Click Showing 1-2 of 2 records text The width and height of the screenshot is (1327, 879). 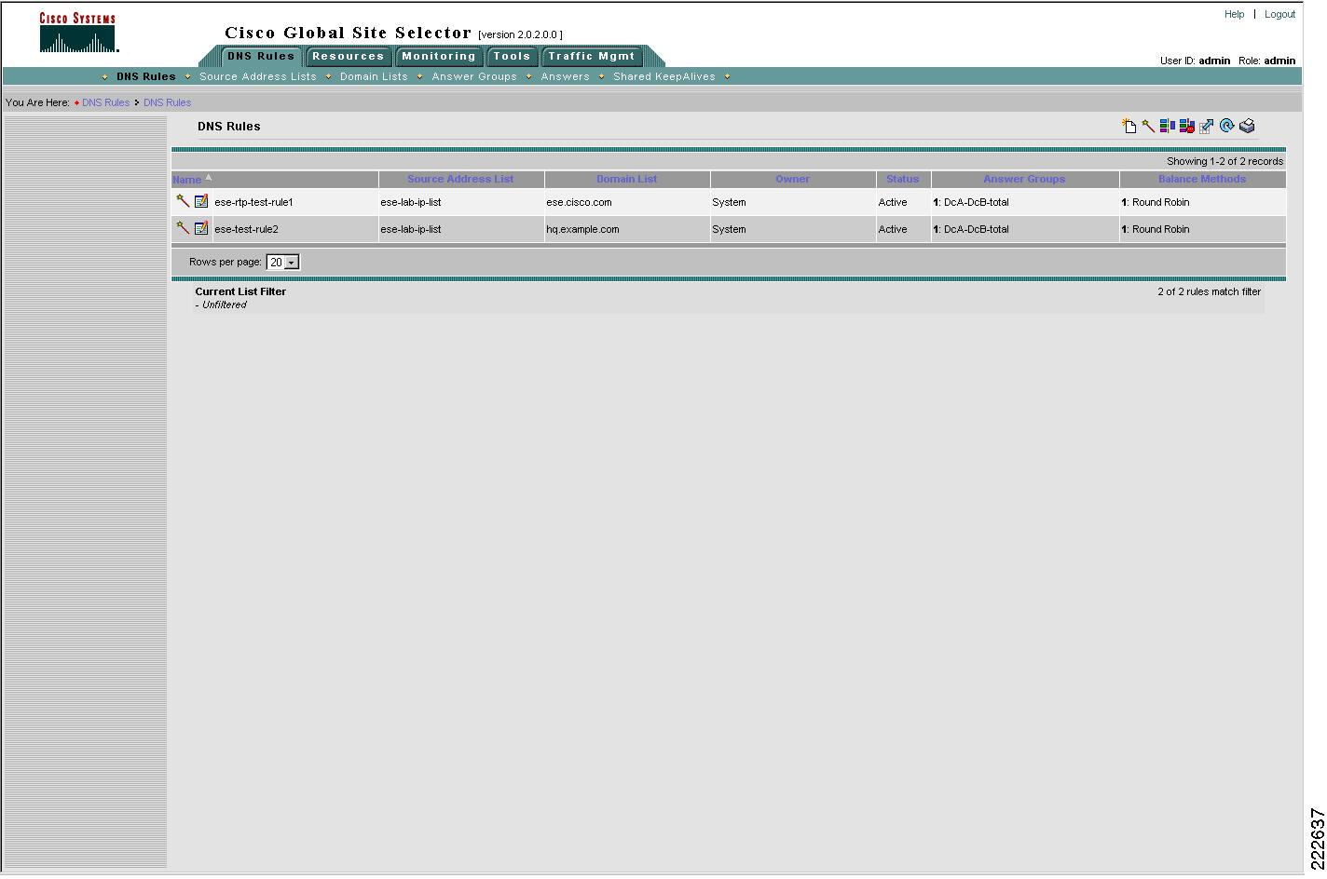click(x=1224, y=161)
